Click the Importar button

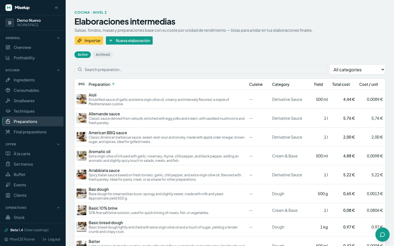[89, 40]
